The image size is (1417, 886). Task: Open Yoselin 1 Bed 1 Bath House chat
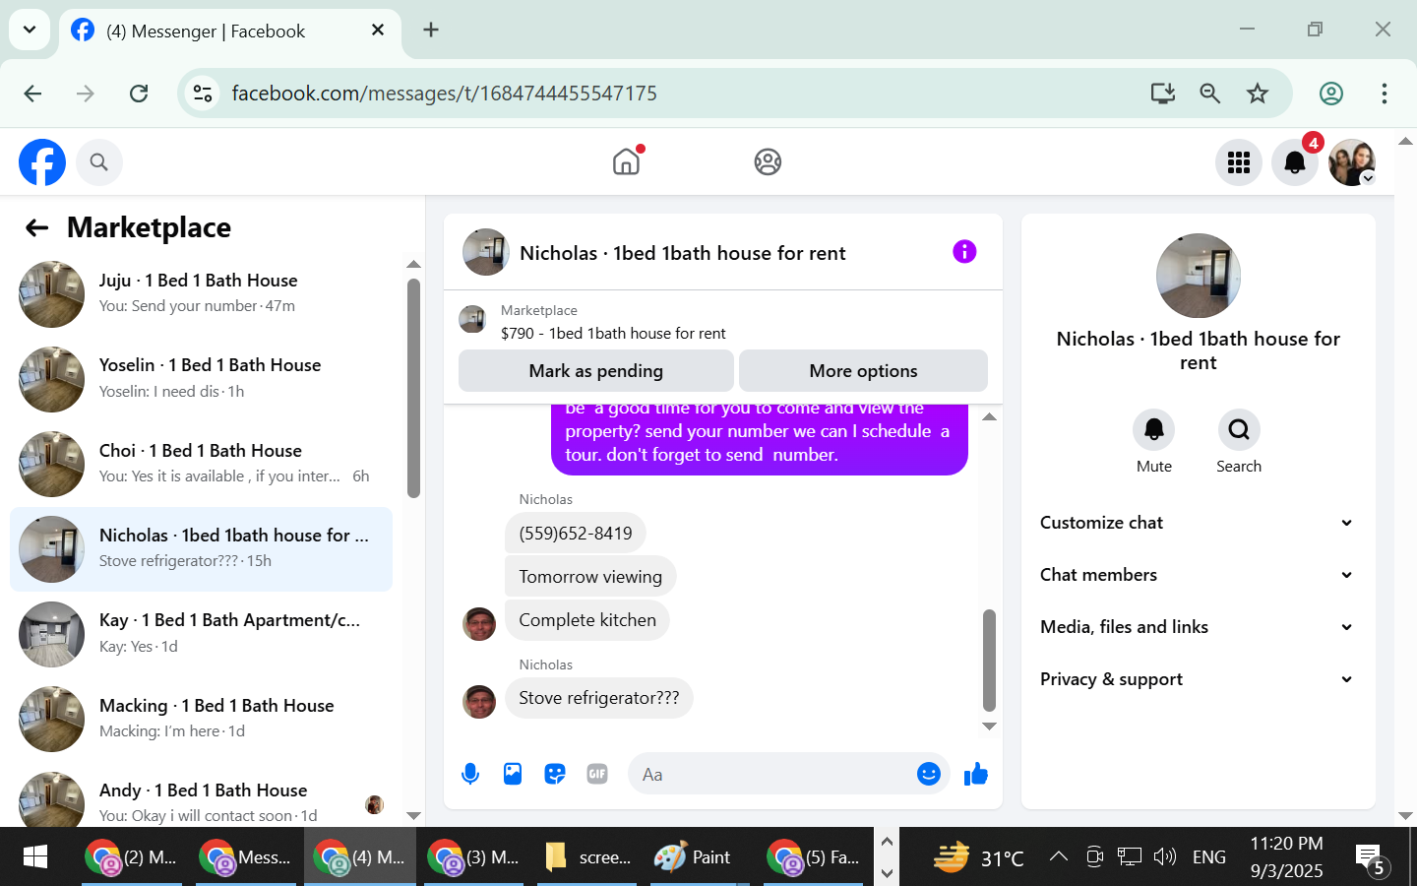point(201,379)
